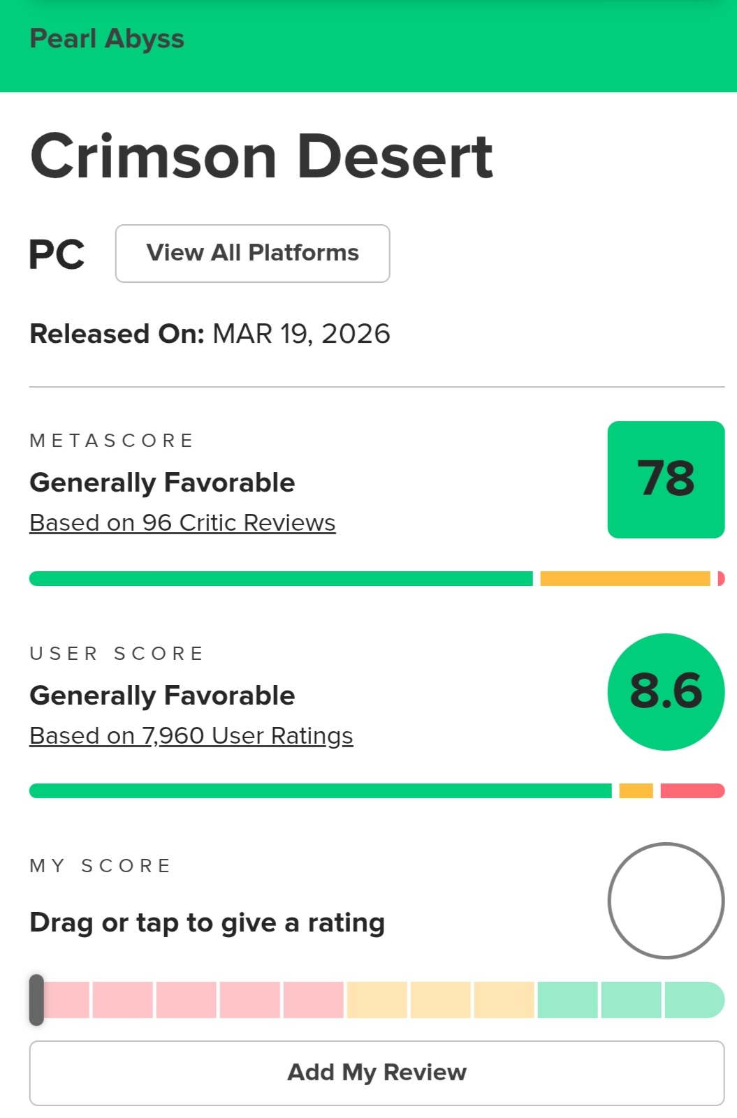
Task: Click red negative segment of Metascore bar
Action: [721, 578]
